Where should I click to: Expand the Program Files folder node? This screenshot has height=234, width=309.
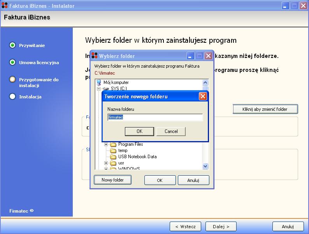106,144
